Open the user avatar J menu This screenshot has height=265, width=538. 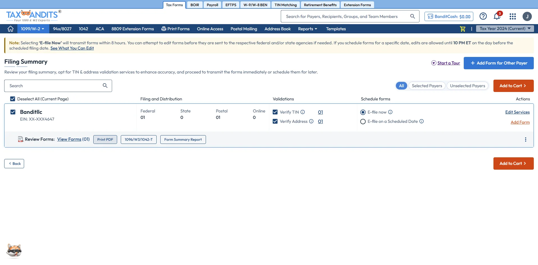(x=527, y=17)
